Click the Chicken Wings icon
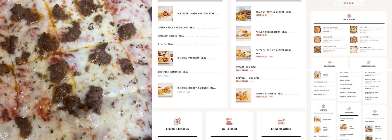 coord(281,121)
